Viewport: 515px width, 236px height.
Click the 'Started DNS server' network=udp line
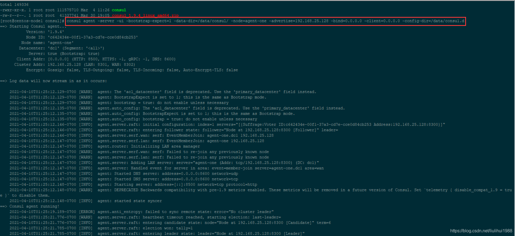coord(124,174)
